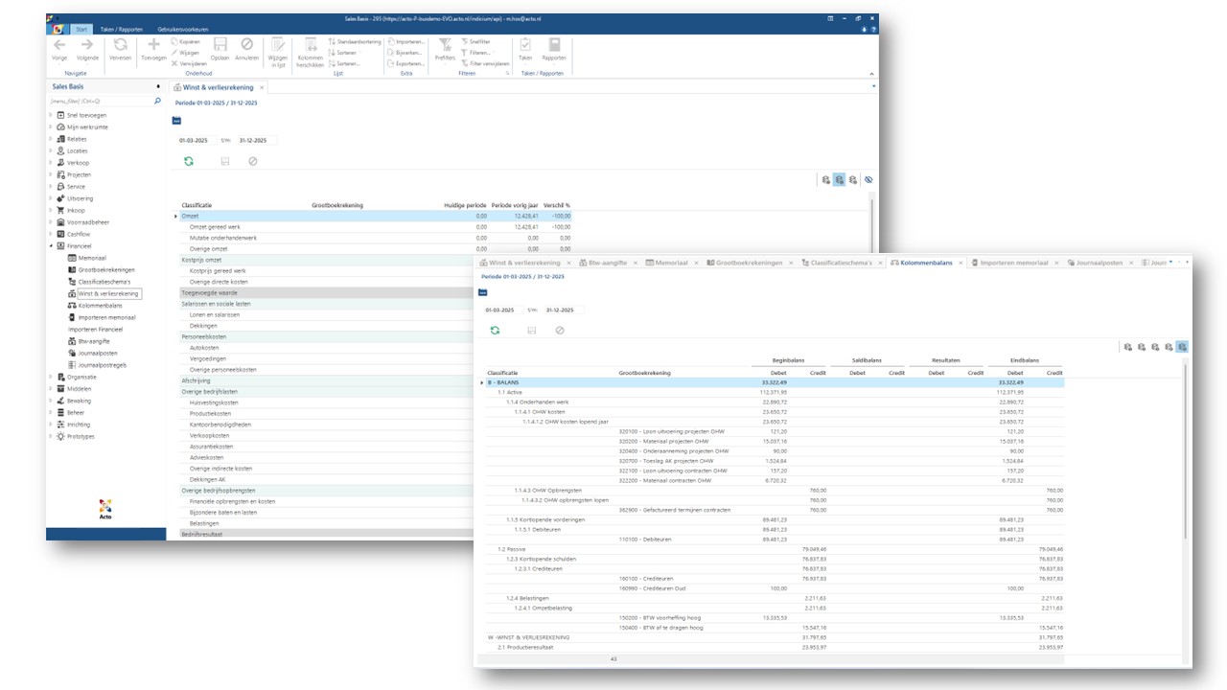This screenshot has height=690, width=1227.
Task: Switch to the Grootboekrekeningen tab
Action: [x=749, y=262]
